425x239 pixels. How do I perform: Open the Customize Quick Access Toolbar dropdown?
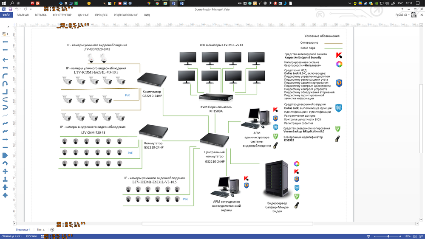pyautogui.click(x=31, y=9)
